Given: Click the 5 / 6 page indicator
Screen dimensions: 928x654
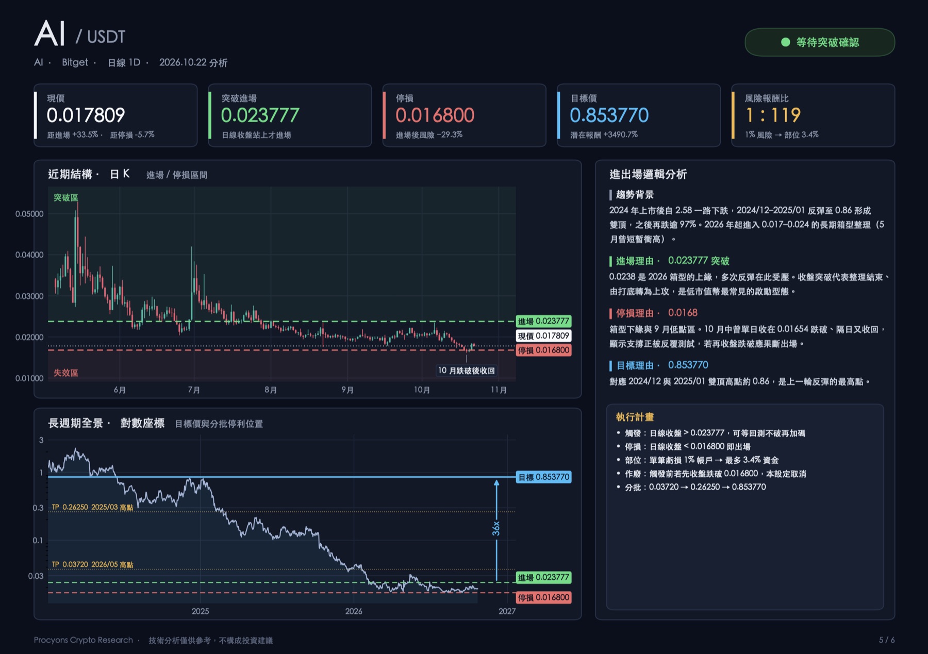Looking at the screenshot, I should 887,640.
